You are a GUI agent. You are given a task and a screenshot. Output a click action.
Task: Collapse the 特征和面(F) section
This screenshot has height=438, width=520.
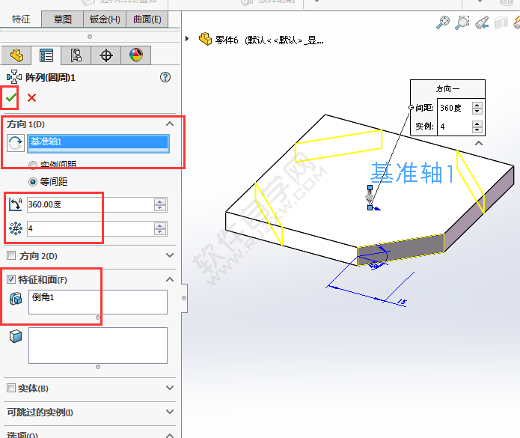[170, 279]
